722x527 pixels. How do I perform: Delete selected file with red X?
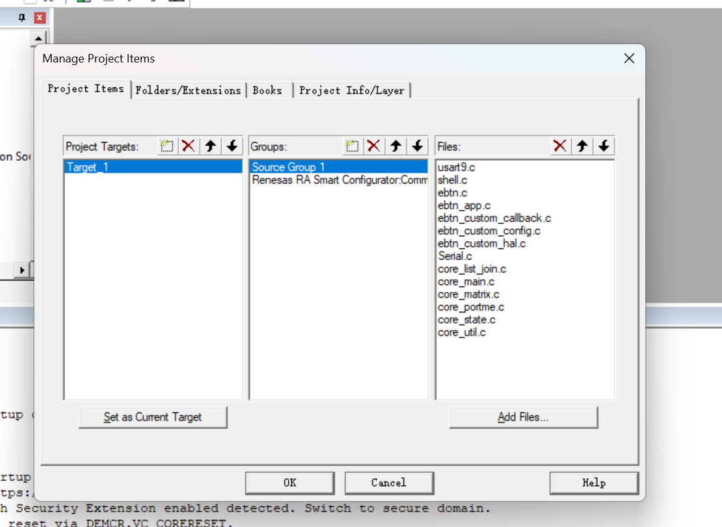[x=560, y=146]
